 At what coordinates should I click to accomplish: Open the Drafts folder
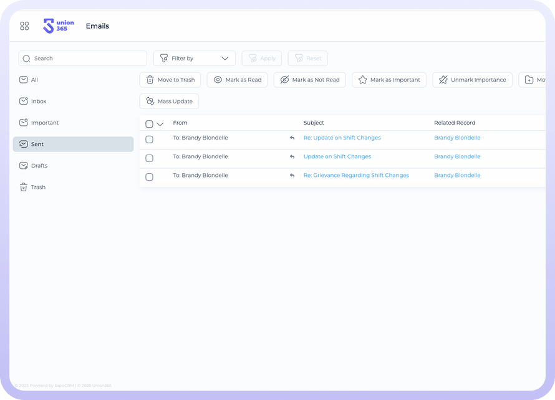click(39, 166)
